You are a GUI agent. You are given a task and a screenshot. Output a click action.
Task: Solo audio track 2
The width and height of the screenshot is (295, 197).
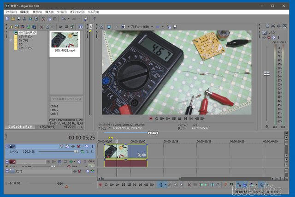point(85,161)
